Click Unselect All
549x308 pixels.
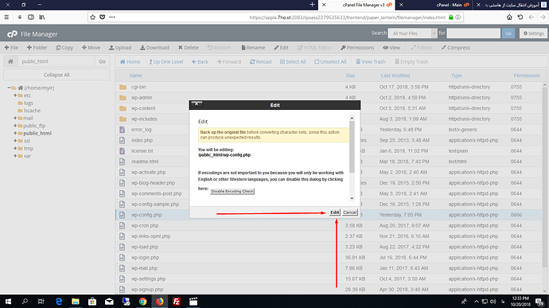pyautogui.click(x=330, y=61)
